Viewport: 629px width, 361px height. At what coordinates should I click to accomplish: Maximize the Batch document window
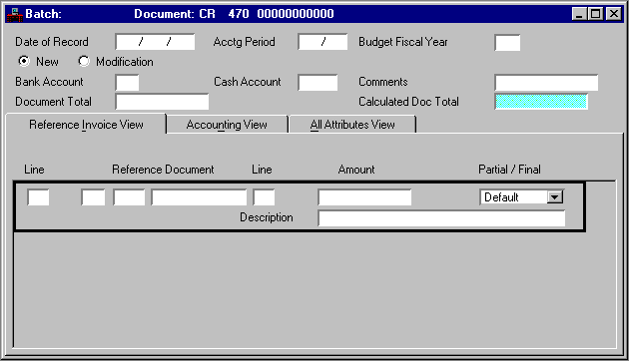click(x=596, y=14)
